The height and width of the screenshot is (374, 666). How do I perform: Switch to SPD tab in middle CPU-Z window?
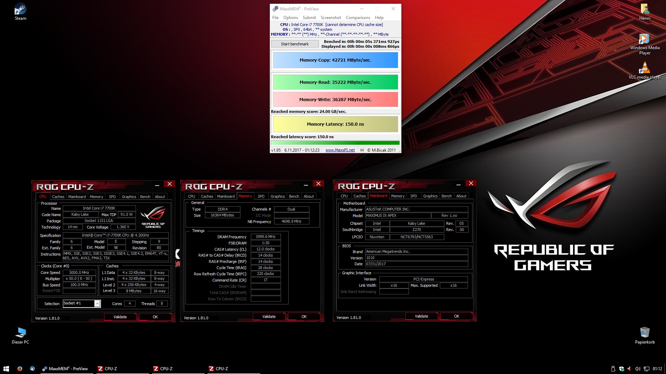tap(261, 196)
